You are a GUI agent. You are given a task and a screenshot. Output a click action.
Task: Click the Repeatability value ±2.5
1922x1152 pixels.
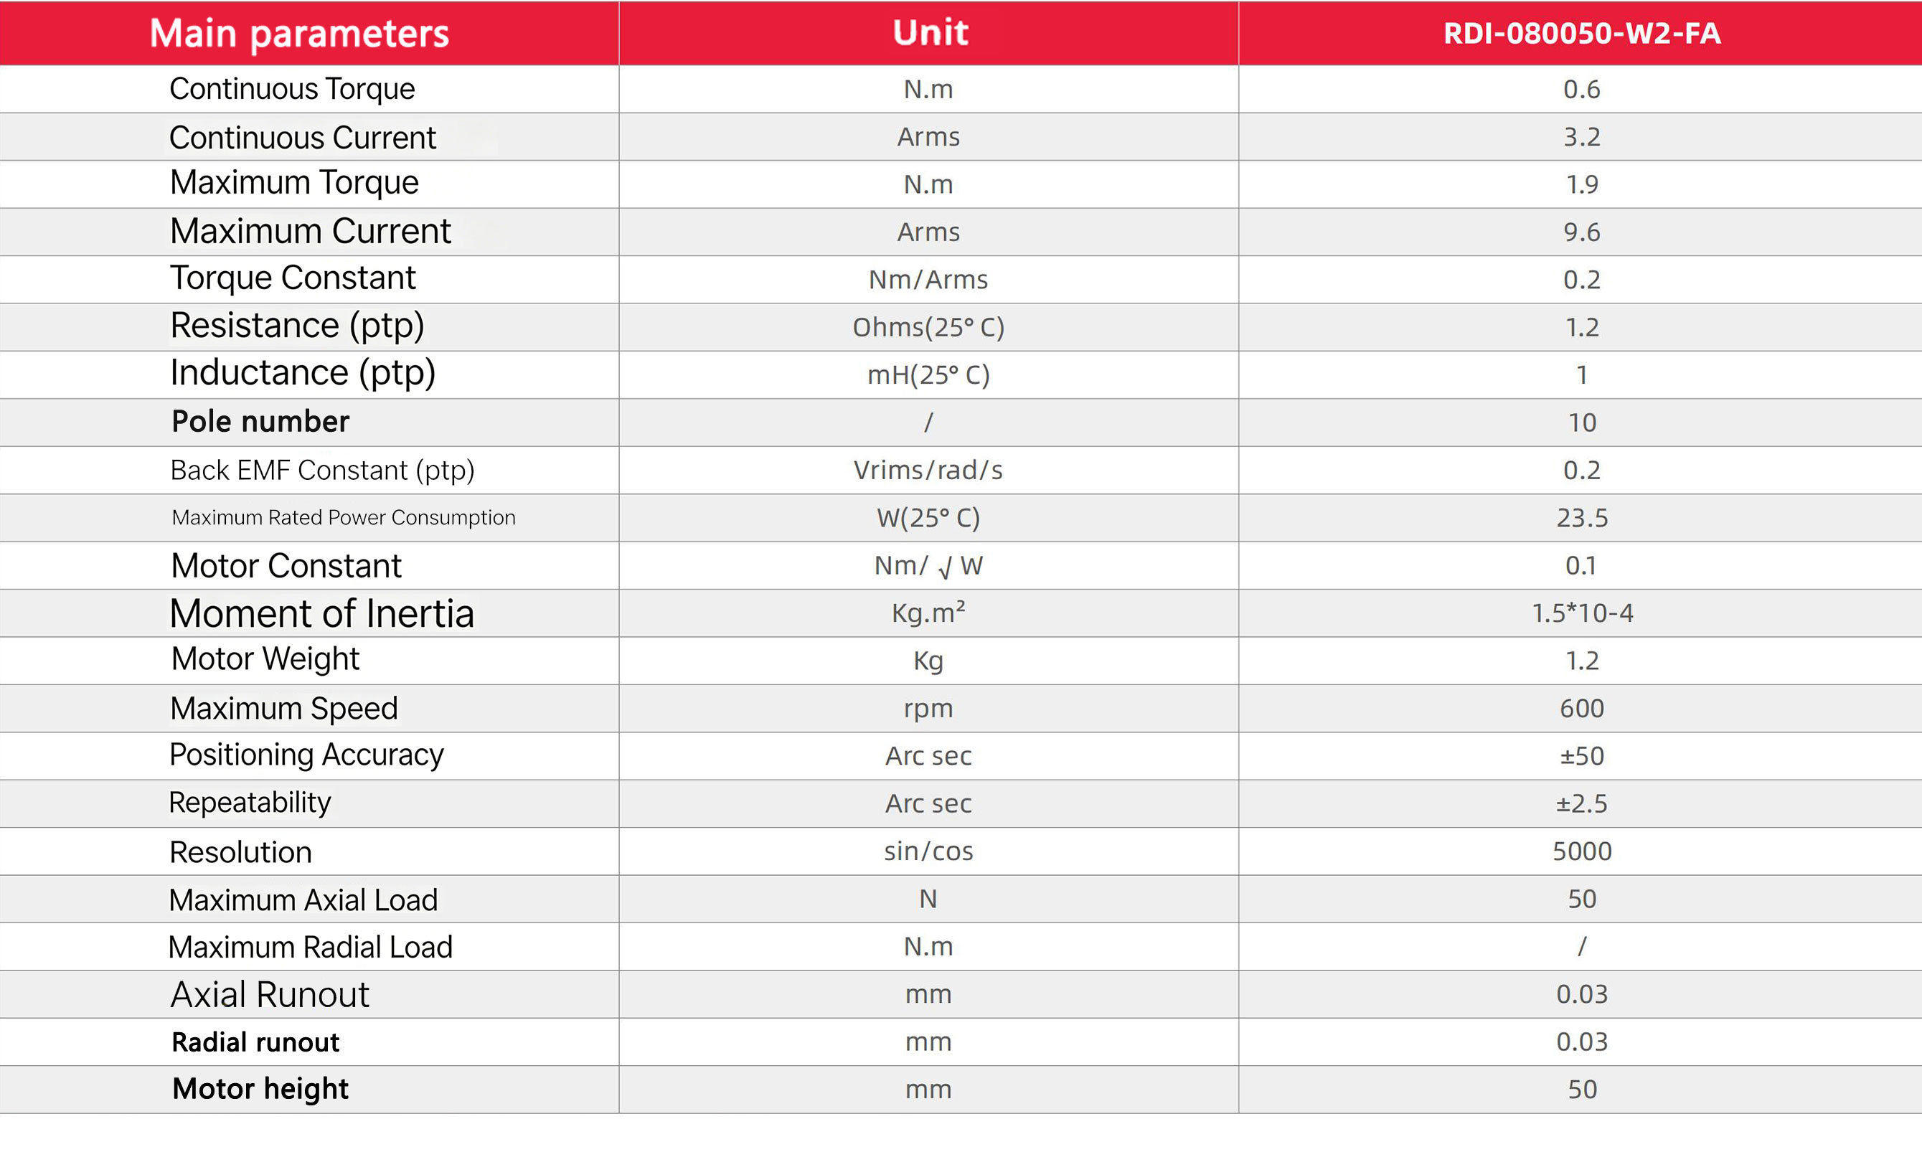[1581, 803]
